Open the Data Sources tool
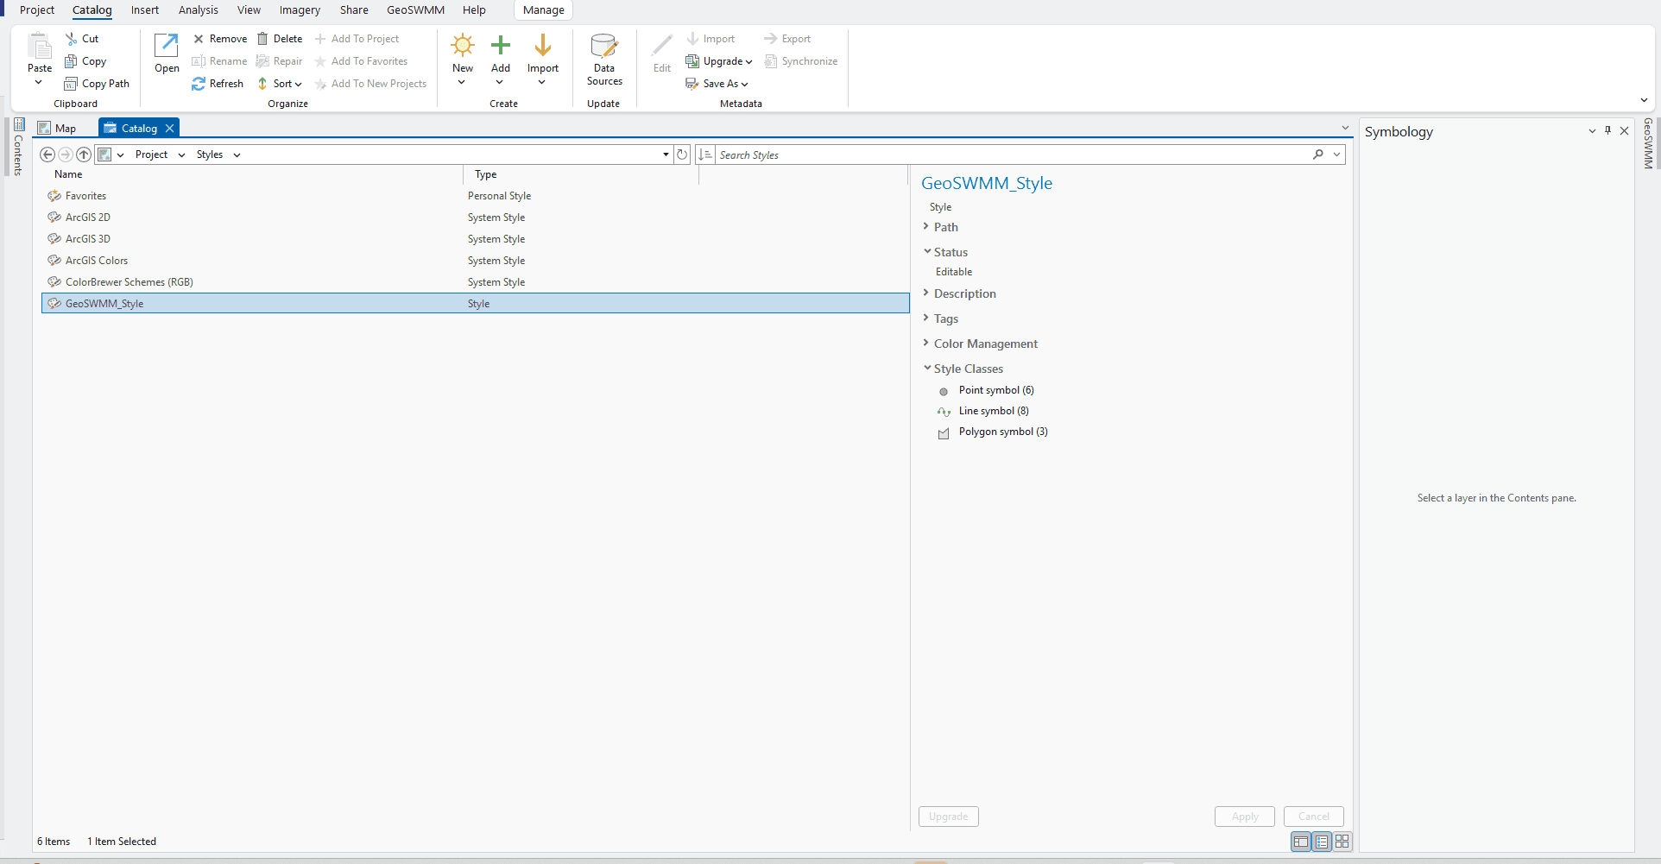1661x864 pixels. (603, 60)
